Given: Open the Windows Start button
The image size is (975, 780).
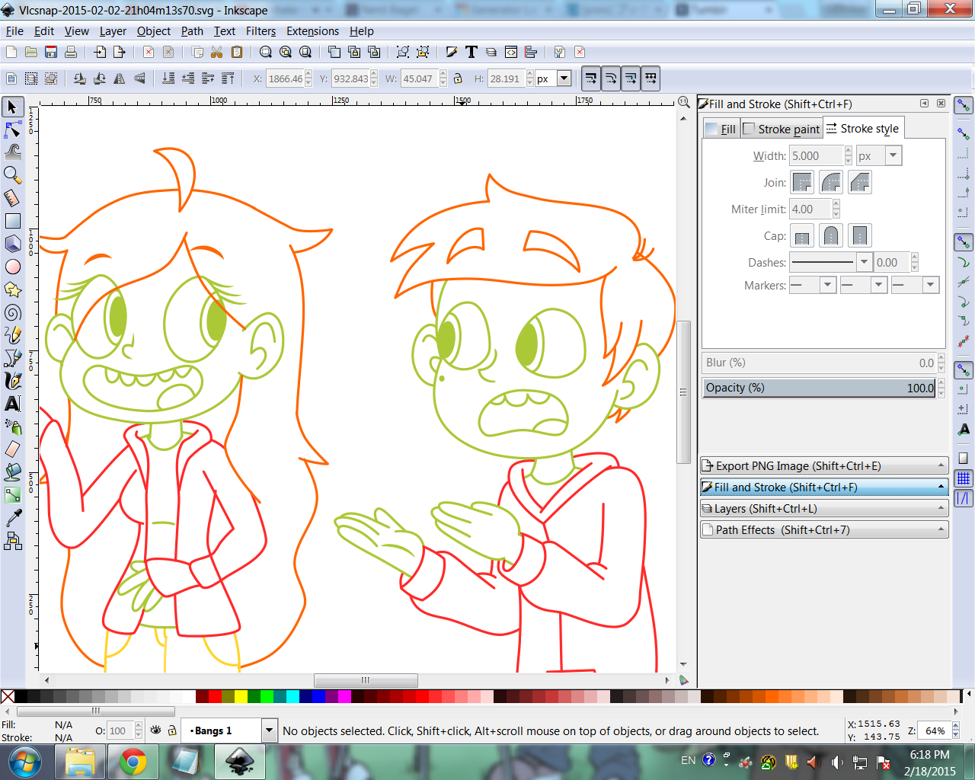Looking at the screenshot, I should pyautogui.click(x=25, y=761).
